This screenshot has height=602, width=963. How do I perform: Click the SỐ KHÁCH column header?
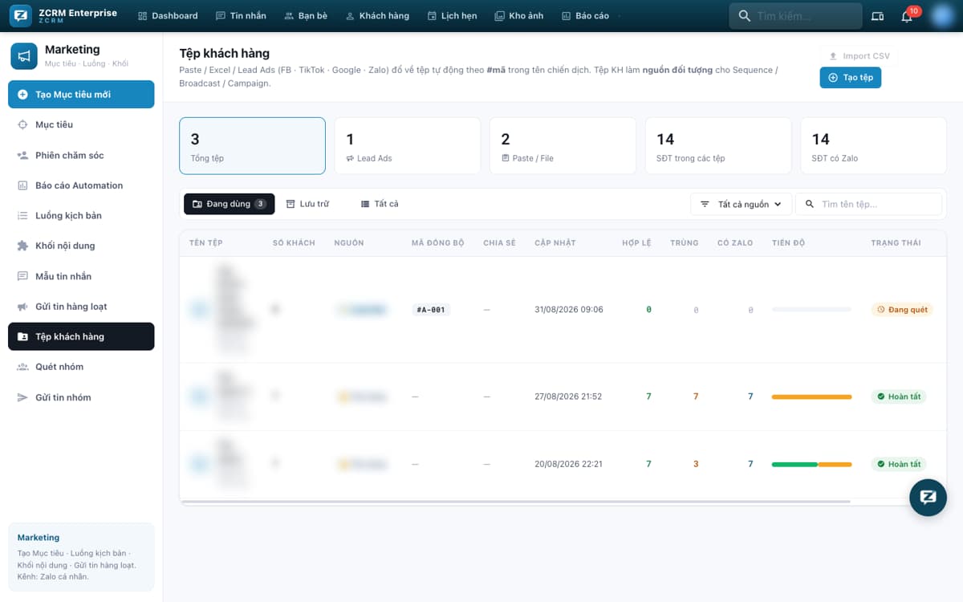pos(294,242)
